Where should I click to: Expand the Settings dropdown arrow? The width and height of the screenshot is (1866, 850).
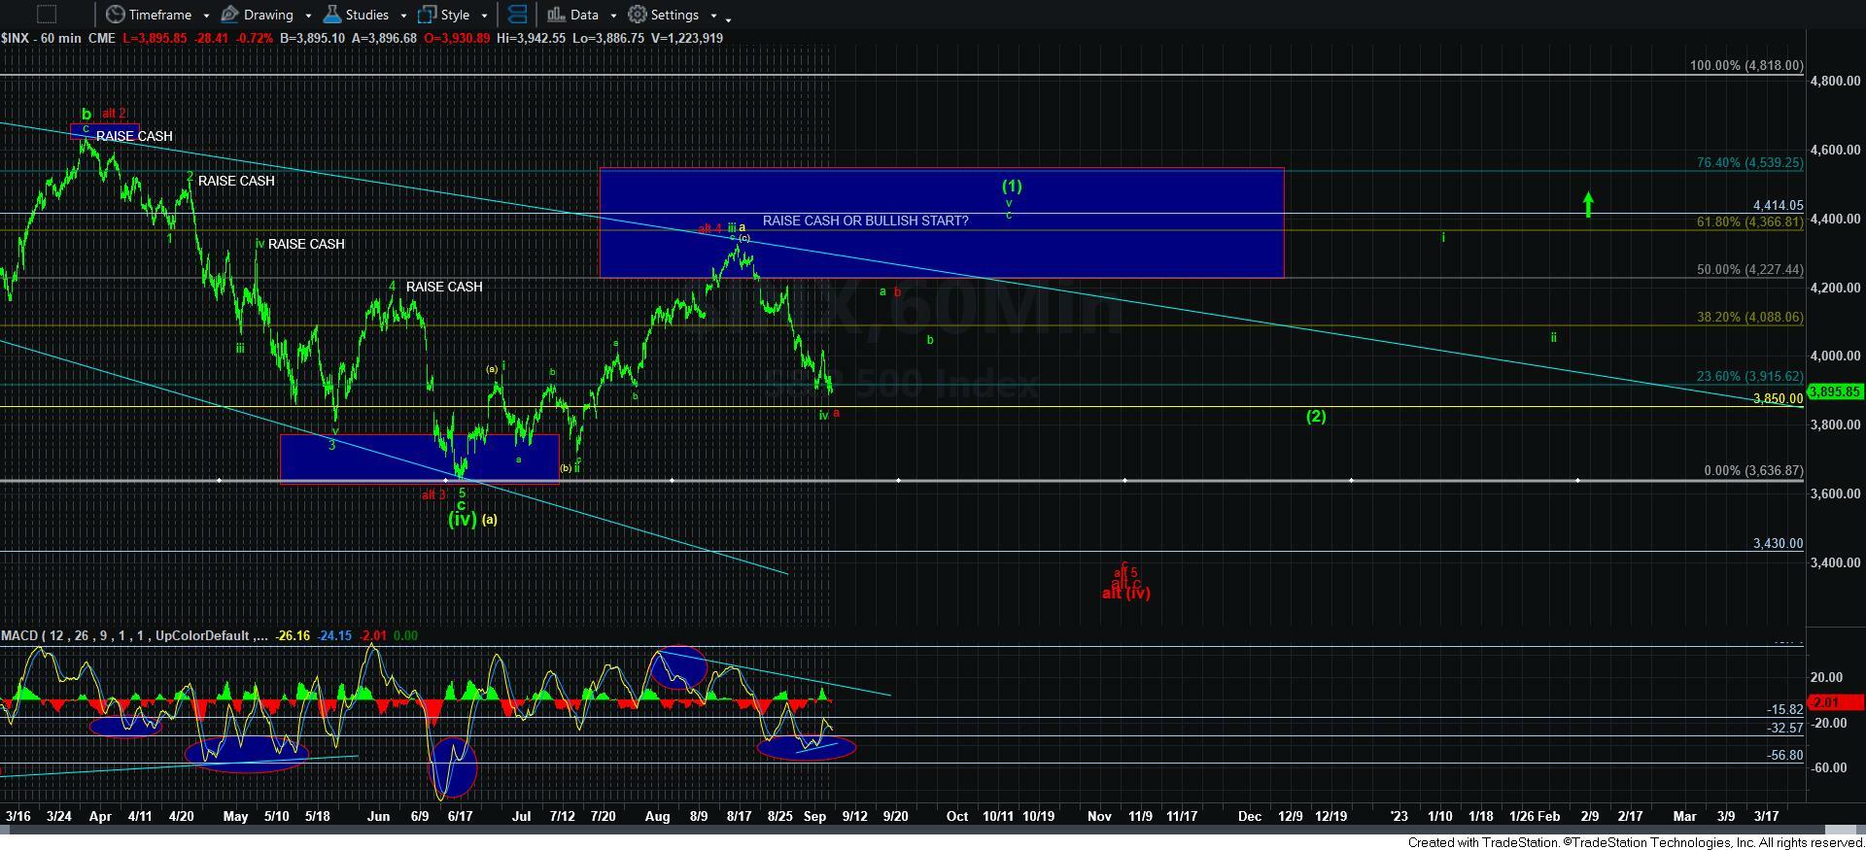tap(714, 16)
